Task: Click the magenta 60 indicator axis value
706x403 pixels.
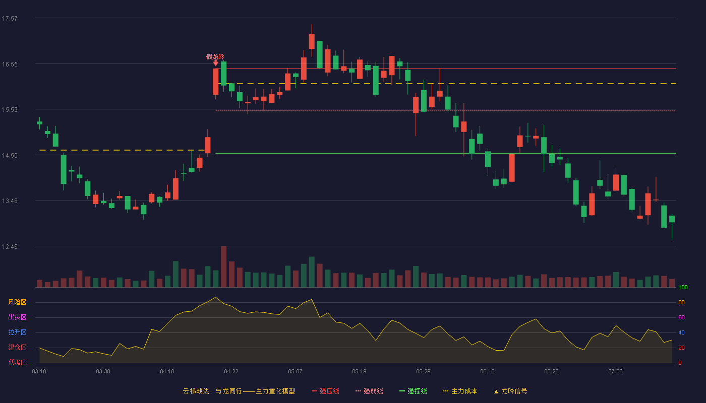Action: click(x=681, y=317)
